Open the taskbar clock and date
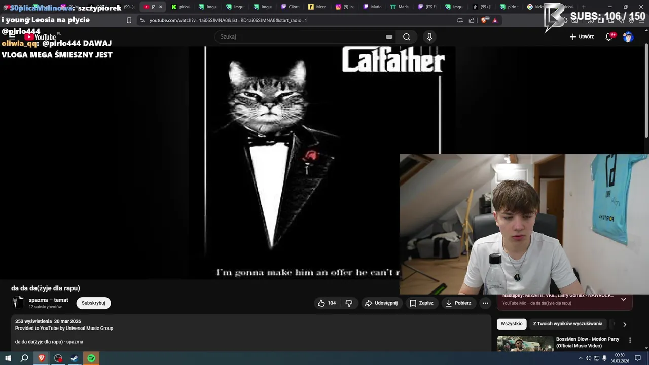 click(x=620, y=358)
